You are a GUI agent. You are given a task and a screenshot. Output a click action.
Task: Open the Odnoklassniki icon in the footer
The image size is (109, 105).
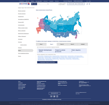(x=57, y=96)
